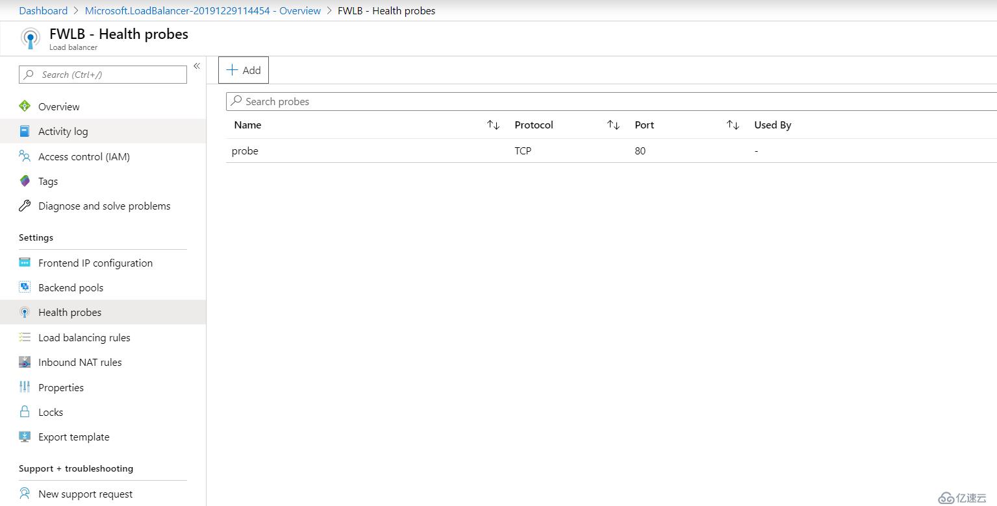The image size is (997, 506).
Task: Click the FWLB load balancer header icon
Action: click(30, 39)
